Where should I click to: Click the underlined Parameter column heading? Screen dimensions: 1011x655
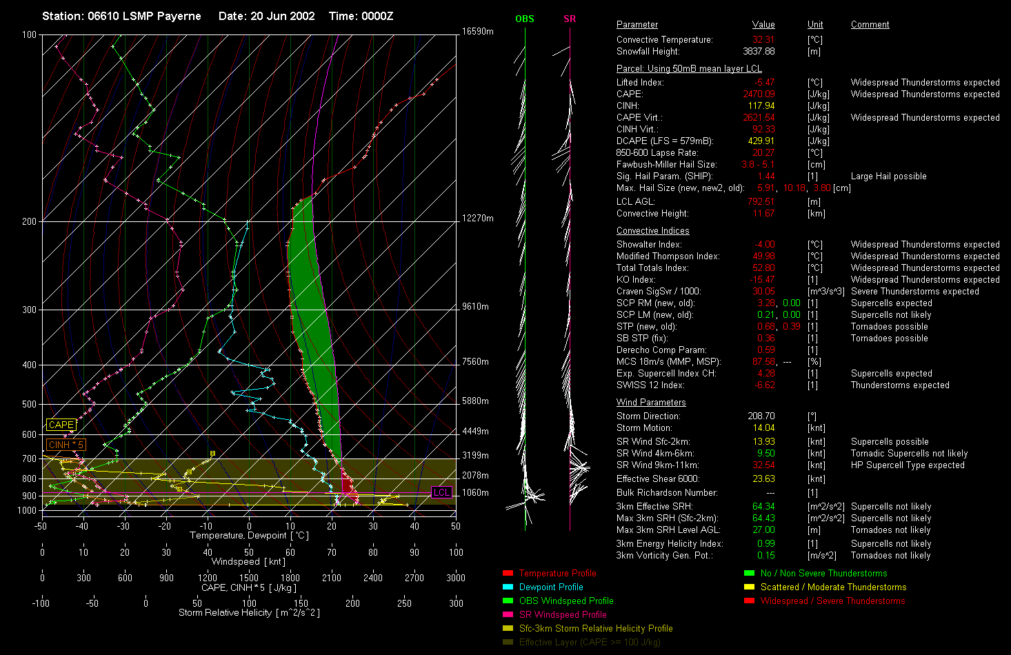[637, 25]
